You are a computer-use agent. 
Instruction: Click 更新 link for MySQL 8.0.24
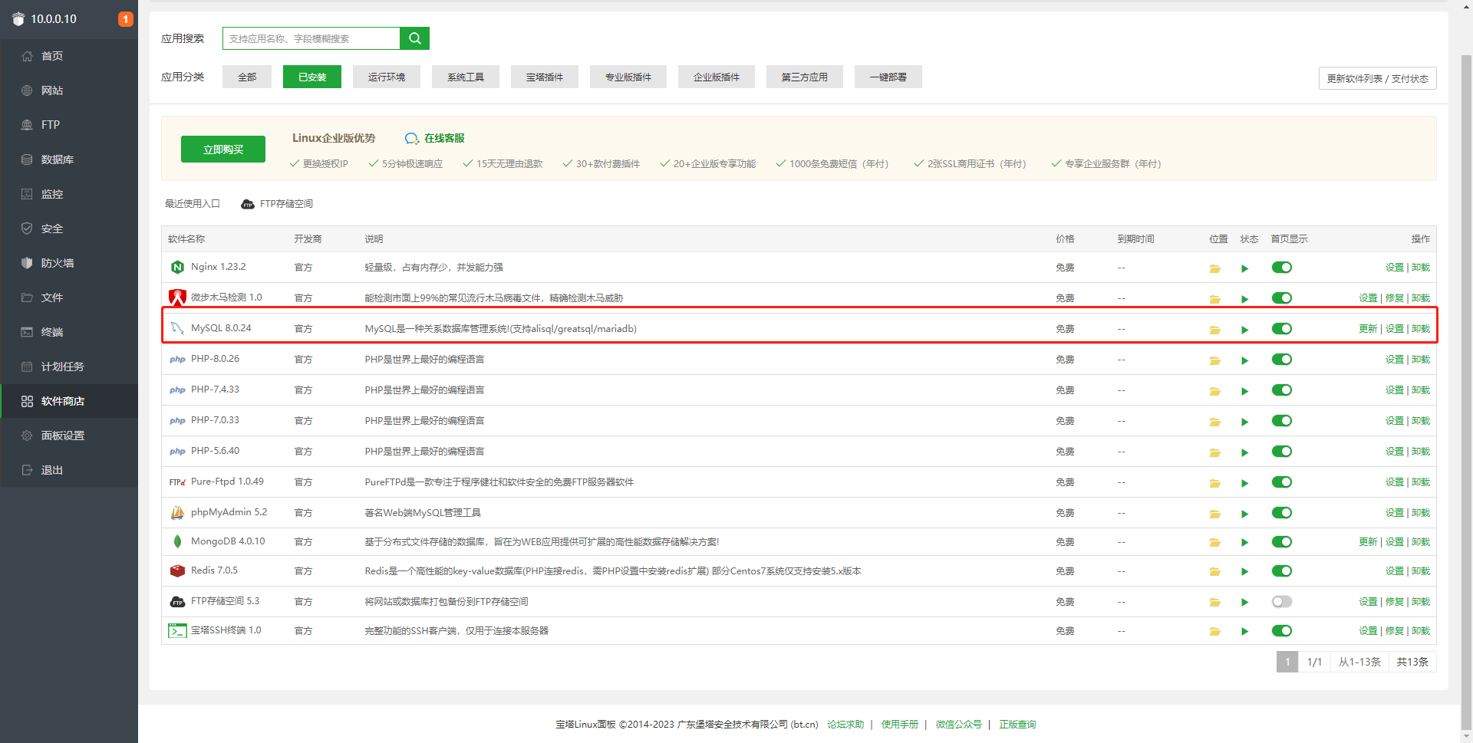click(x=1368, y=329)
